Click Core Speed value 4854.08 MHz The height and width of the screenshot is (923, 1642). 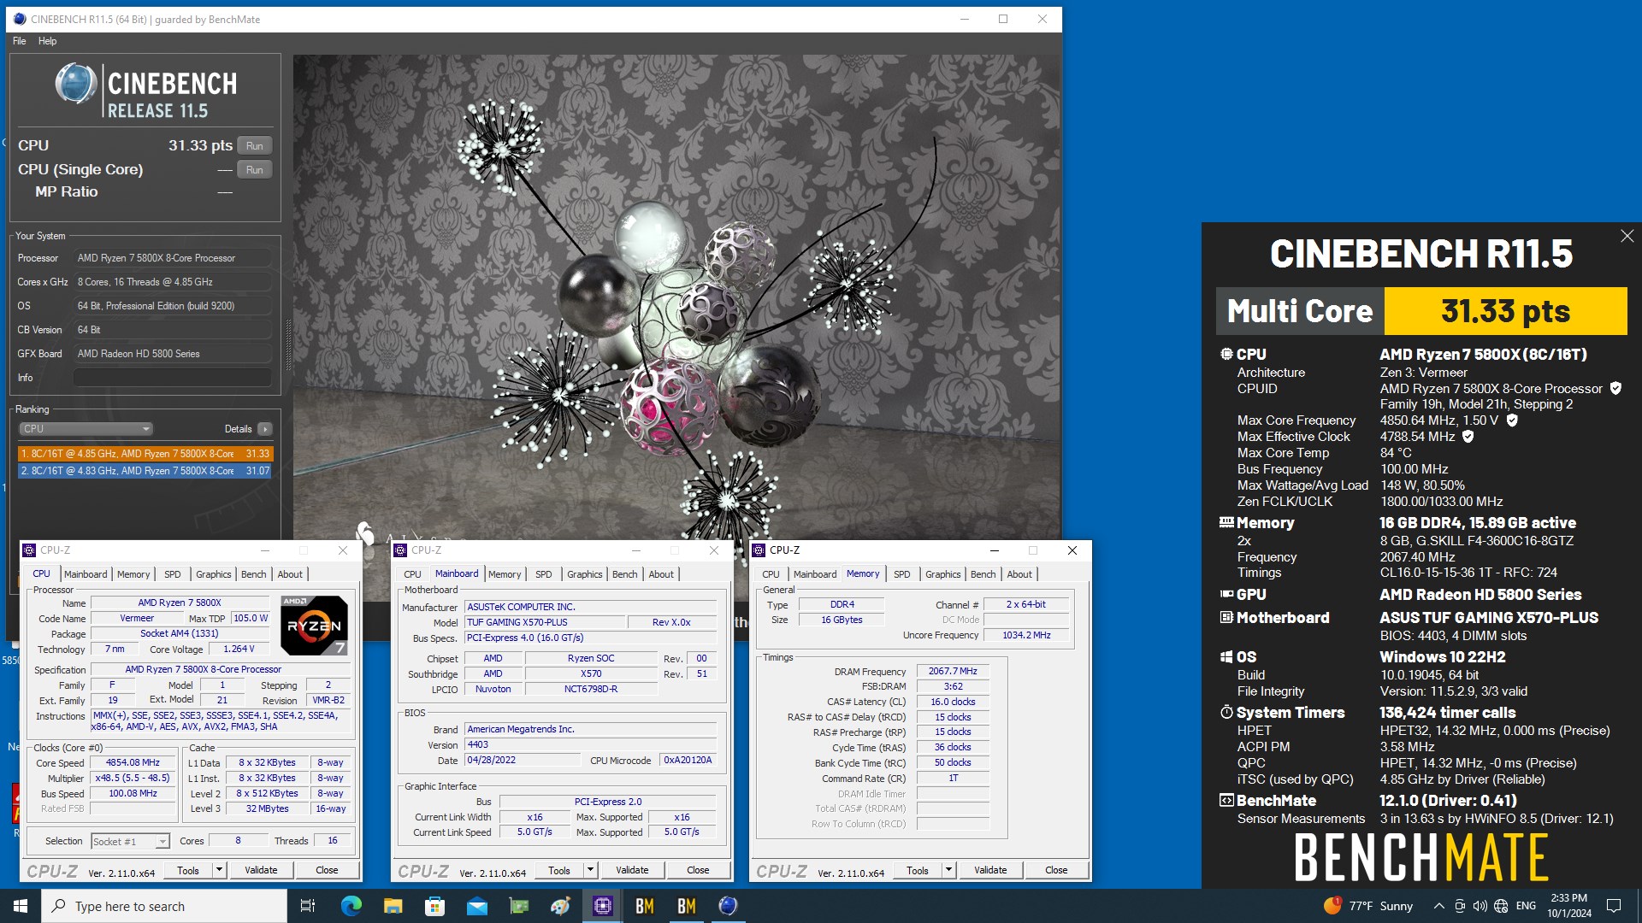click(133, 762)
